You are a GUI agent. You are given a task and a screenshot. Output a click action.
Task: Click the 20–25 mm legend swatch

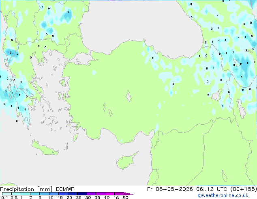[72, 194]
